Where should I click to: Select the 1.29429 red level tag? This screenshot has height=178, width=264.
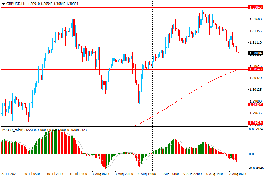point(255,123)
